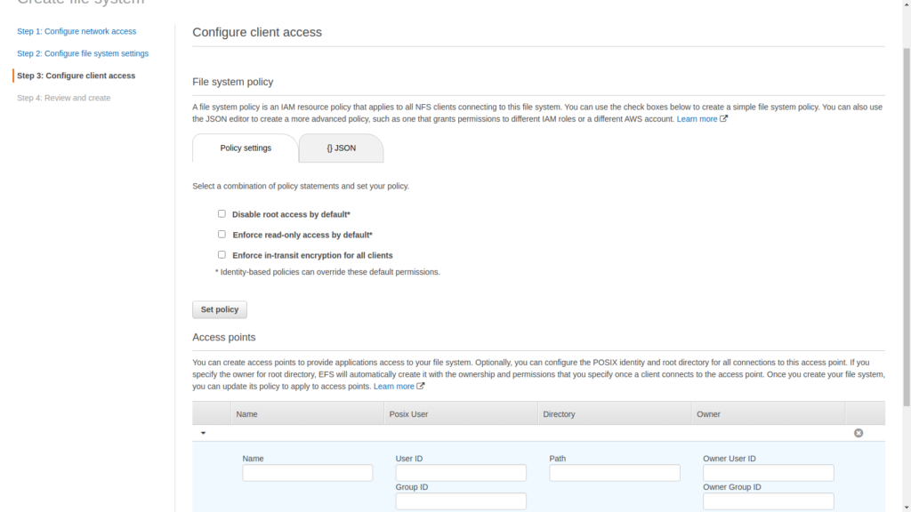Click the vertical page scrollbar

tap(905, 267)
